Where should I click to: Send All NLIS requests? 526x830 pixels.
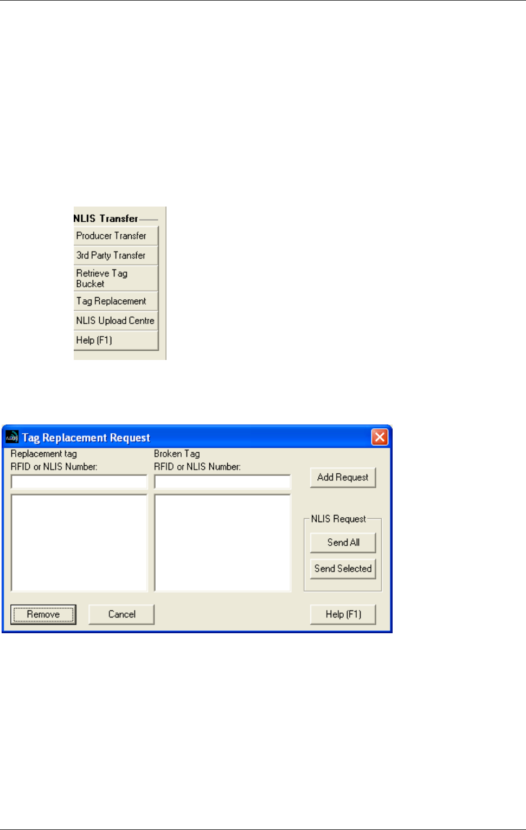[343, 543]
